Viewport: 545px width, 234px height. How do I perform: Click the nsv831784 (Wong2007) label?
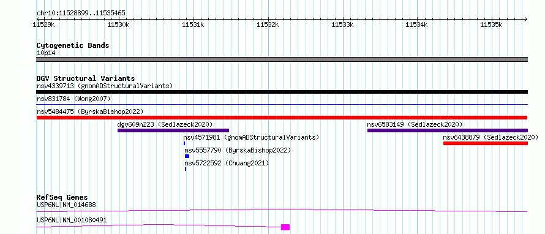(x=73, y=99)
